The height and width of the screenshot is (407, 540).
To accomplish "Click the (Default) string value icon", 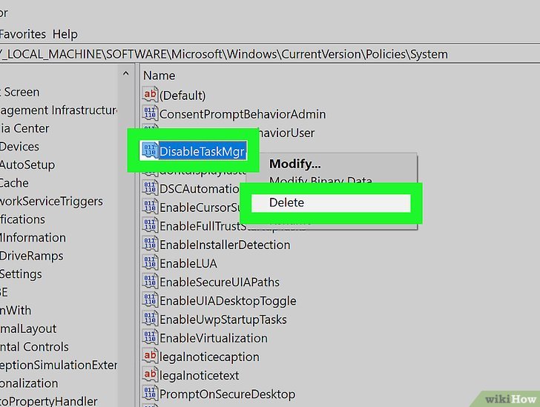I will tap(150, 95).
